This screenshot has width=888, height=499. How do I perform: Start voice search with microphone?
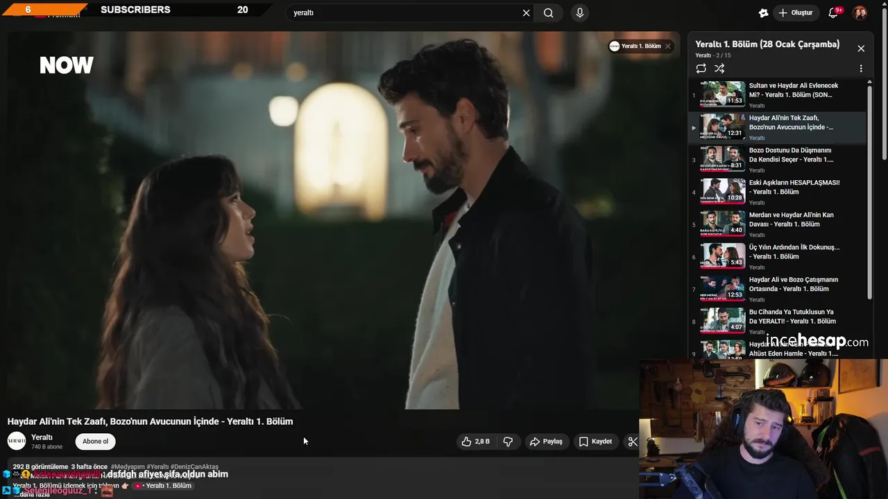click(580, 12)
